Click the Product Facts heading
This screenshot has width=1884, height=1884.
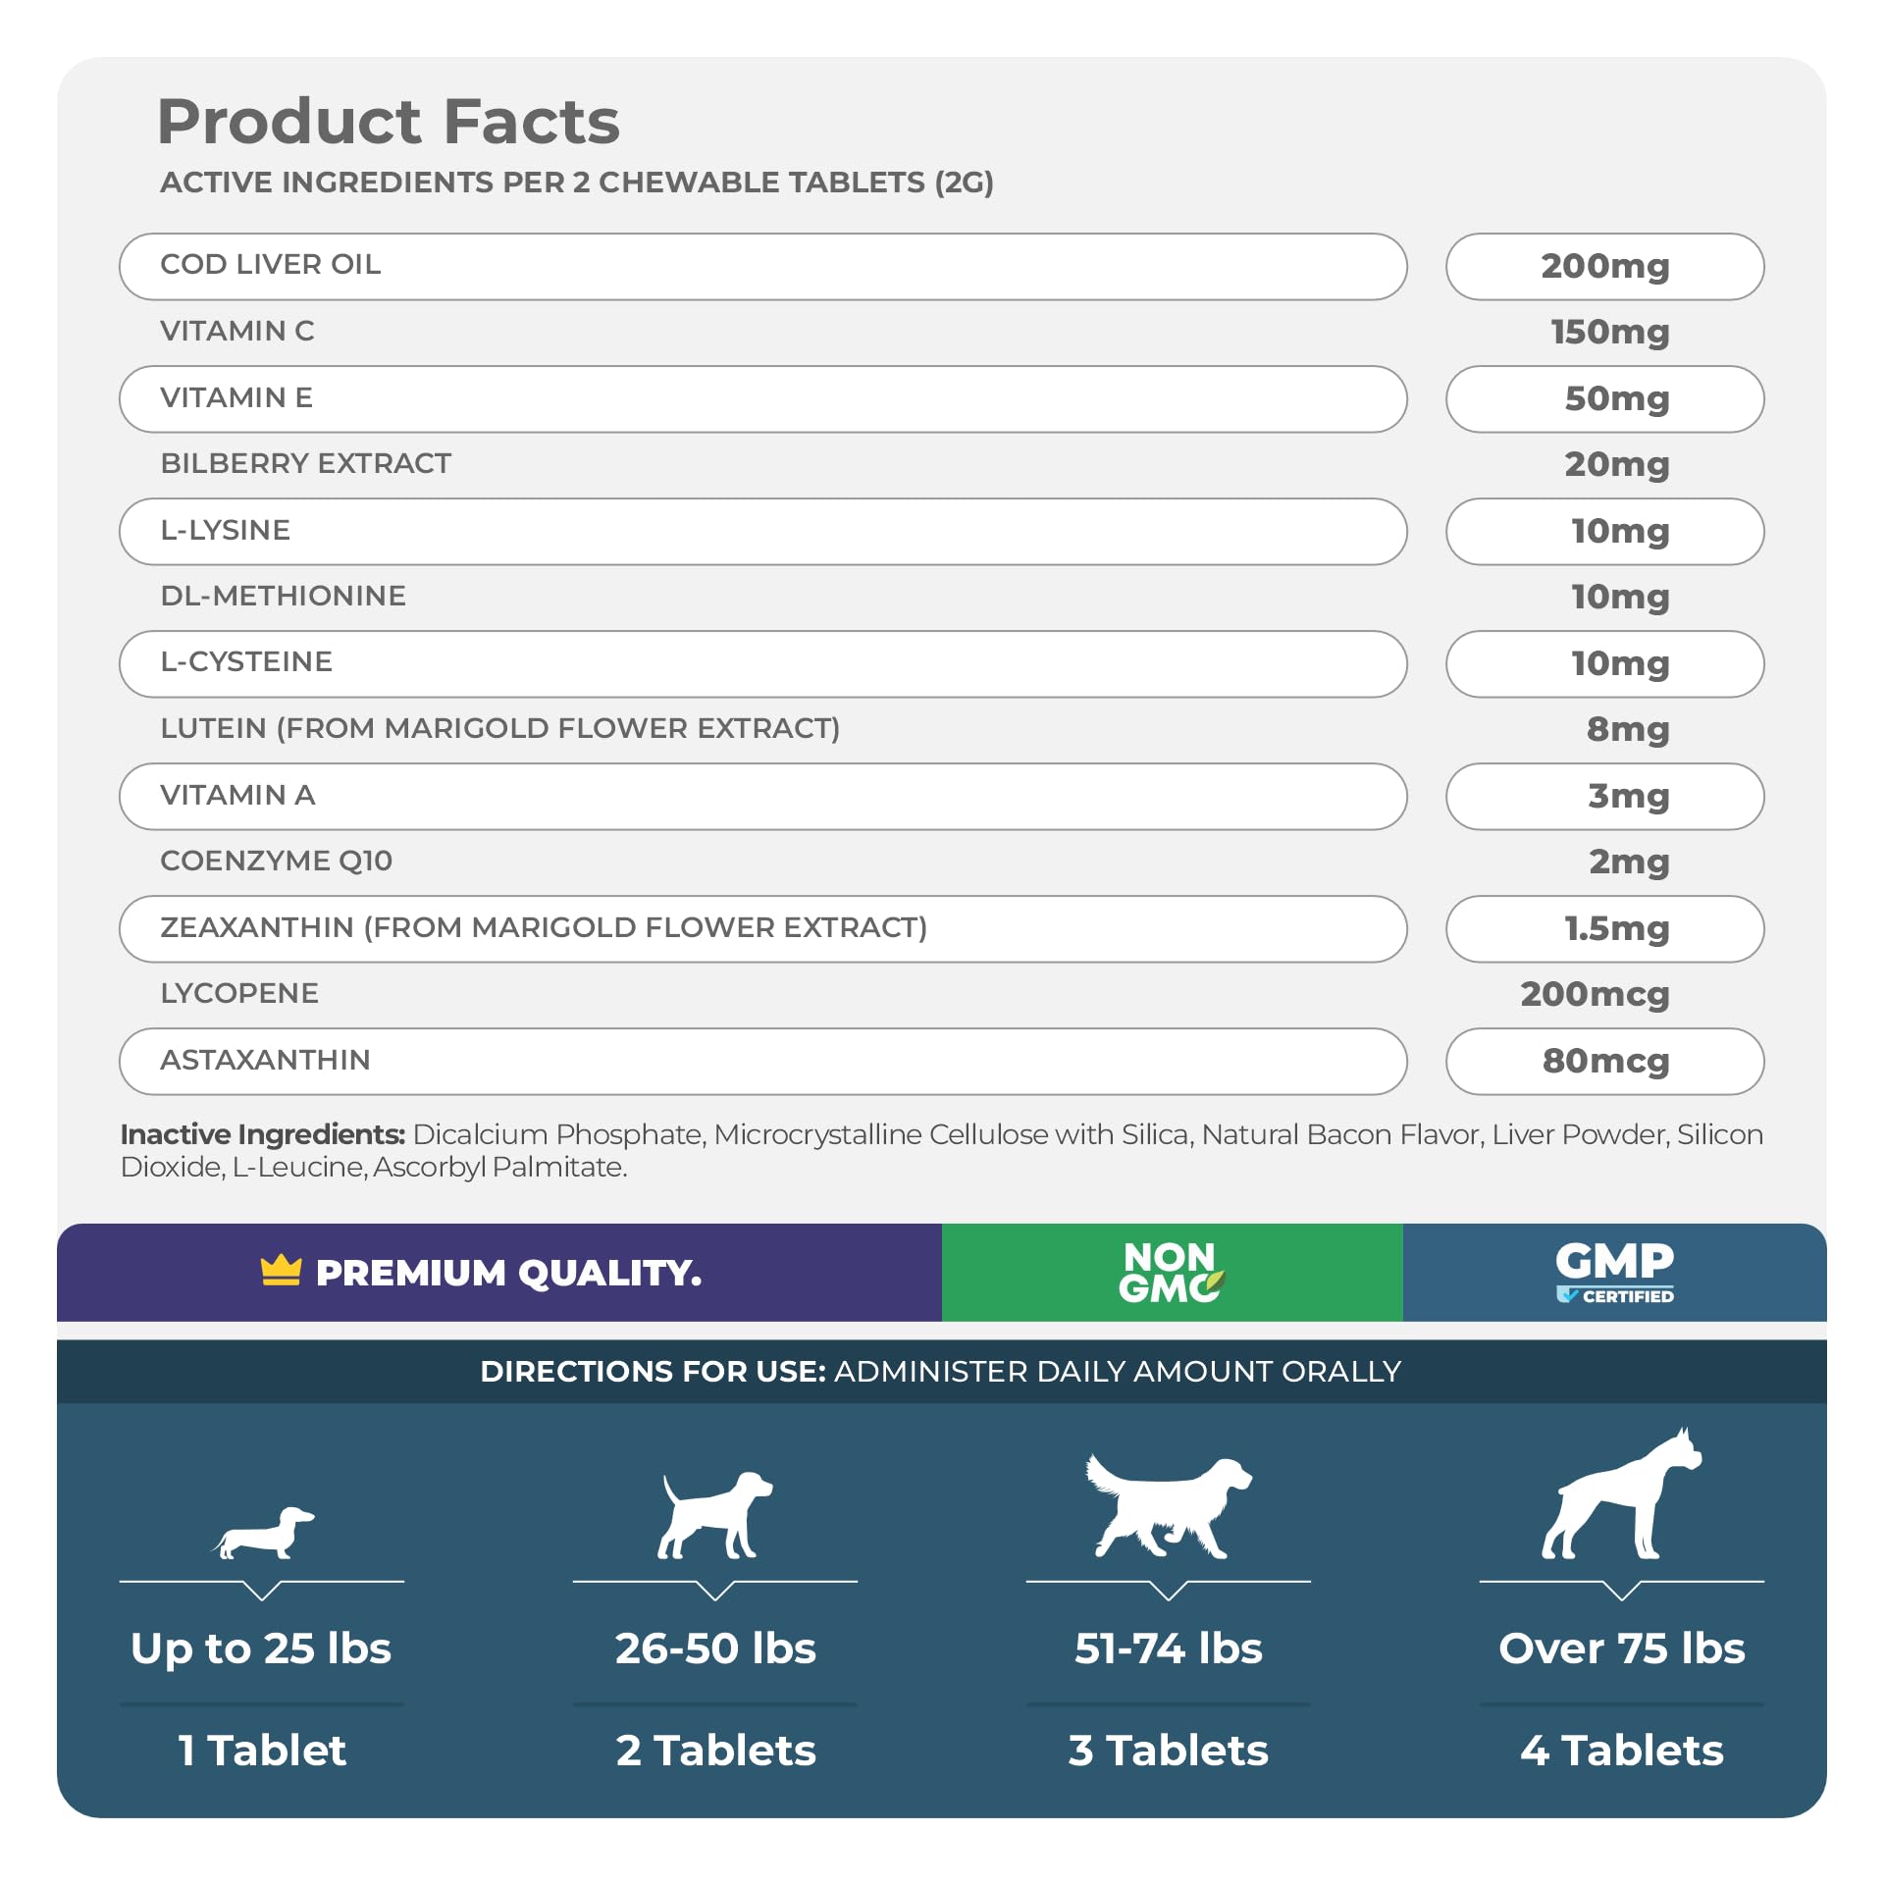point(389,122)
